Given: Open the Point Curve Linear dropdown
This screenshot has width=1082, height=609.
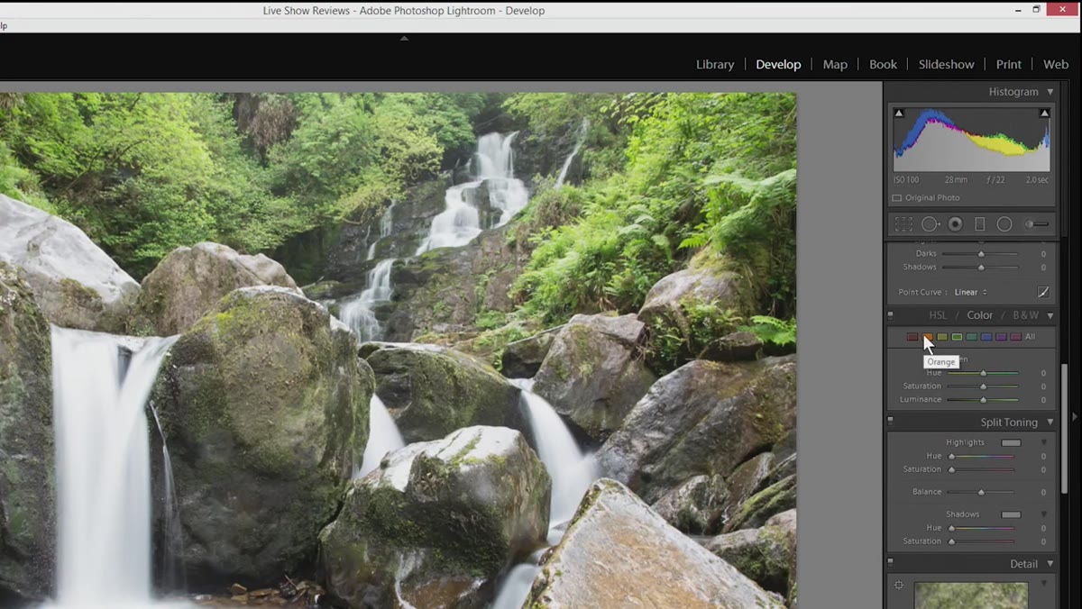Looking at the screenshot, I should (x=970, y=292).
